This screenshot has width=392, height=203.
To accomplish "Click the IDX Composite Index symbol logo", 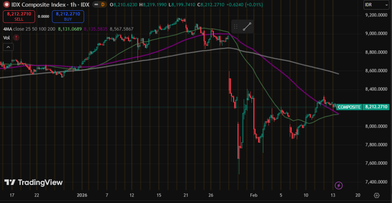I will 6,4.
